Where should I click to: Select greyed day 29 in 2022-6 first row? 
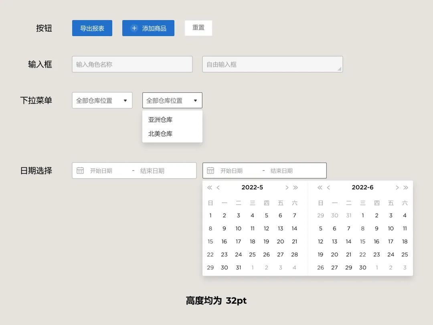[321, 215]
